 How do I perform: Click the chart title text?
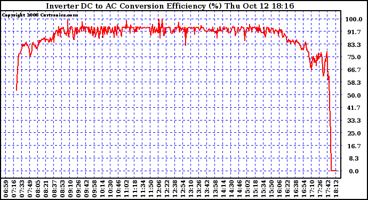tap(170, 6)
